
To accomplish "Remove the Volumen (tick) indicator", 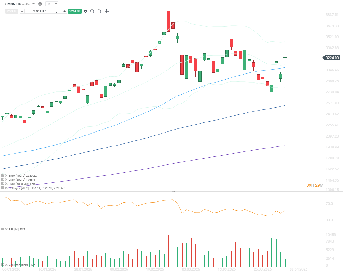I will (x=6, y=265).
